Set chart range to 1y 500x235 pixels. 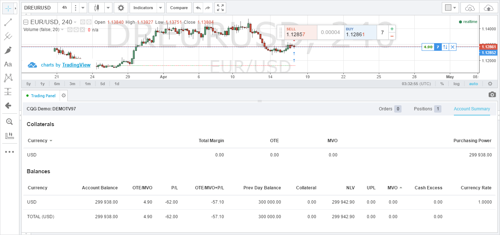pos(42,84)
